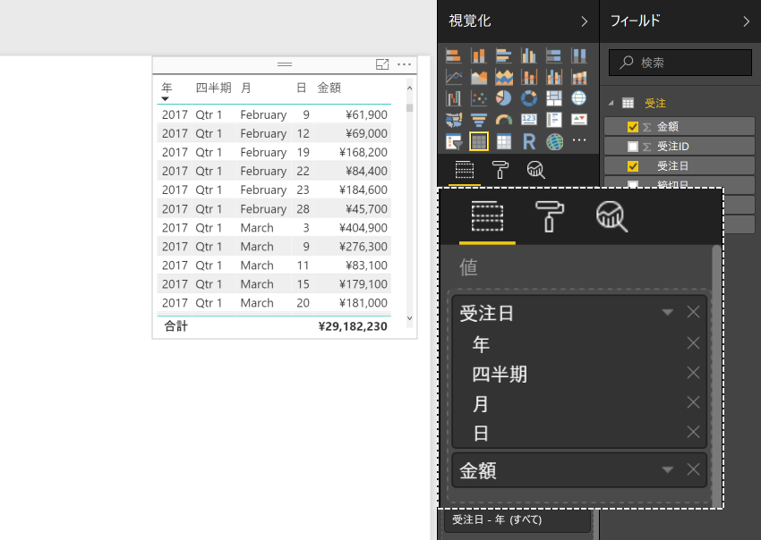Open the 受注日 value dropdown arrow
The height and width of the screenshot is (540, 761).
pyautogui.click(x=667, y=312)
